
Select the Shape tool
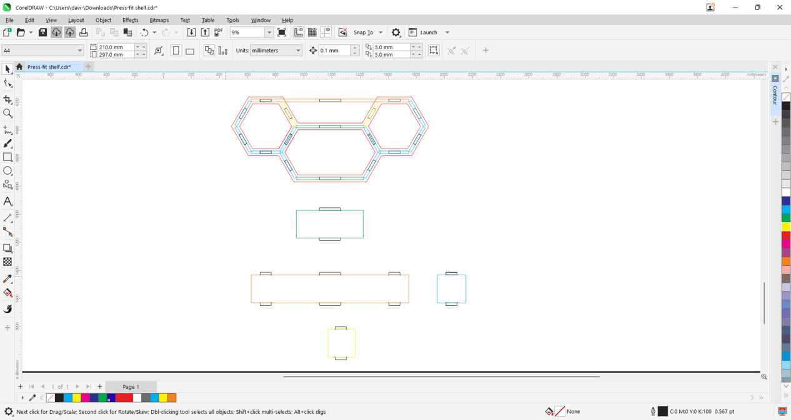tap(7, 84)
